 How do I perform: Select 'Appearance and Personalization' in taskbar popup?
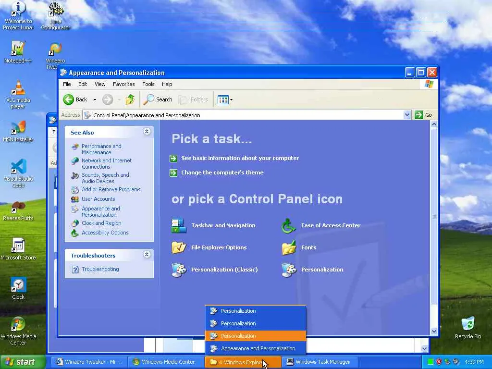coord(256,349)
